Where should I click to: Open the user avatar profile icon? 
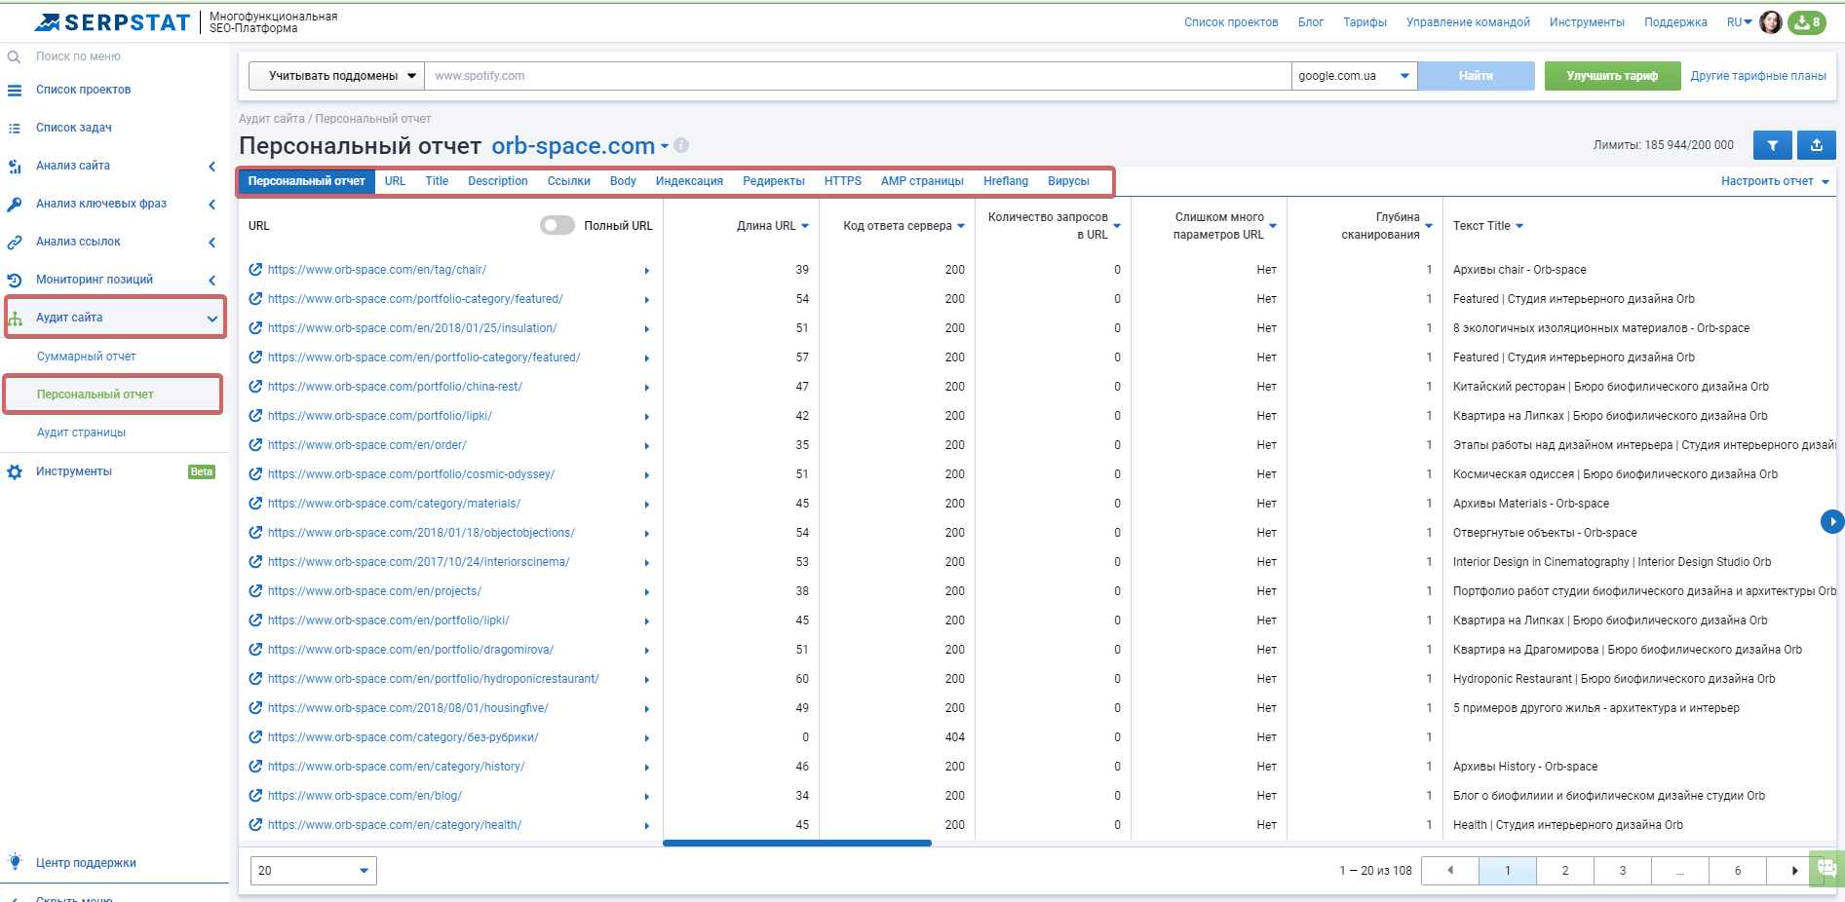1771,22
